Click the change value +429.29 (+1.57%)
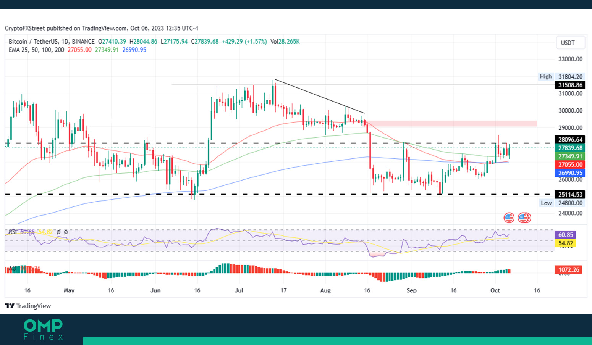Viewport: 592px width, 345px height. coord(244,41)
